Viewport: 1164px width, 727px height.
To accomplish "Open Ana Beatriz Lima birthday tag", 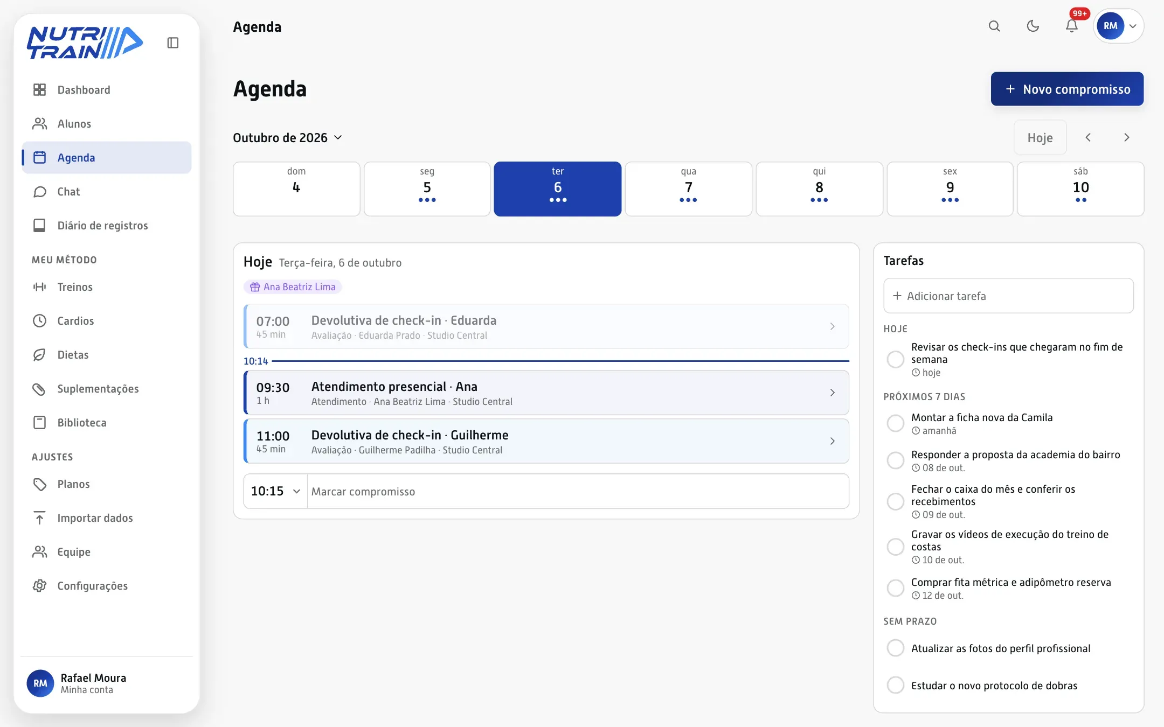I will pos(293,287).
